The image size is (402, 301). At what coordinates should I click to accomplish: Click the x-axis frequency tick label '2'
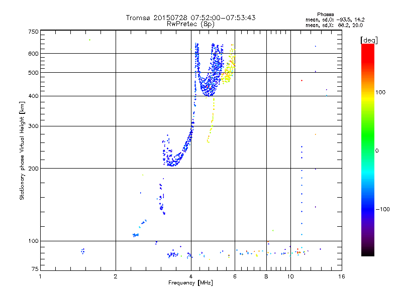click(116, 277)
